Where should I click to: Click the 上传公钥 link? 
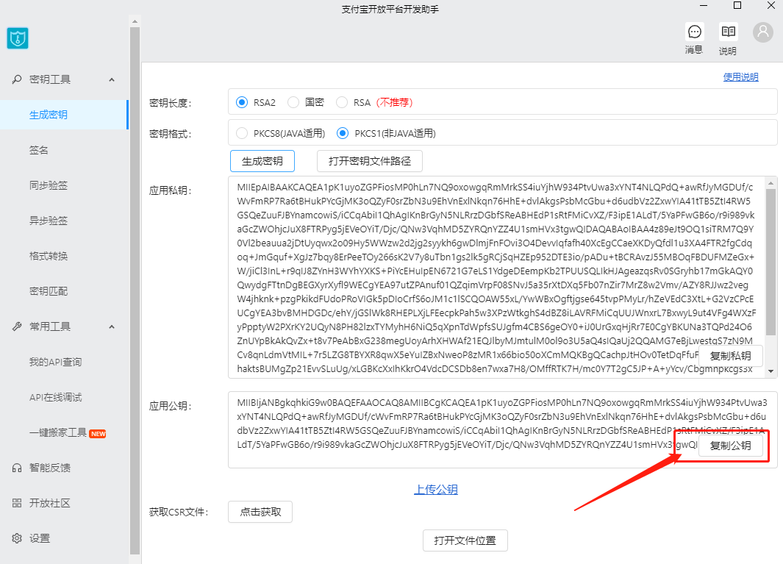coord(436,490)
